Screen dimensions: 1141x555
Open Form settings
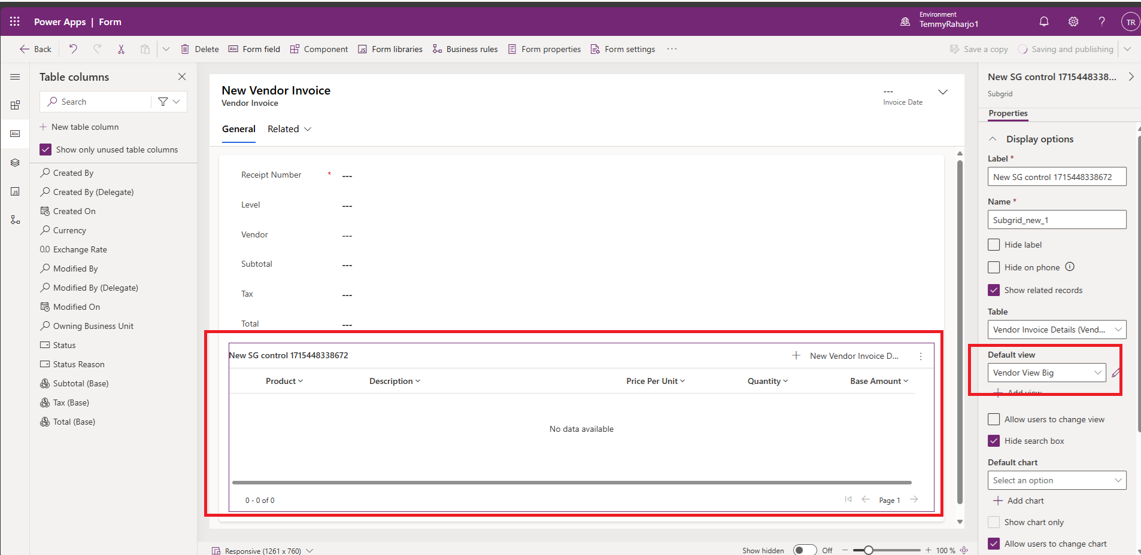point(623,49)
